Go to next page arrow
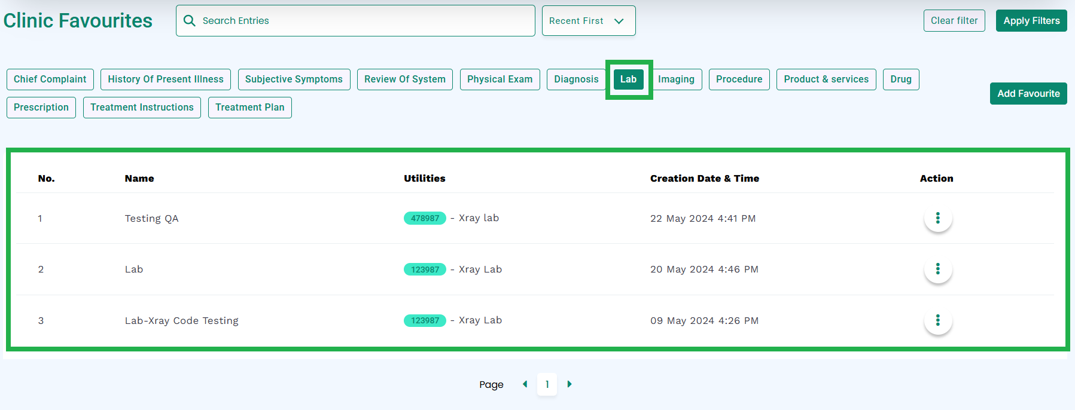 tap(570, 384)
